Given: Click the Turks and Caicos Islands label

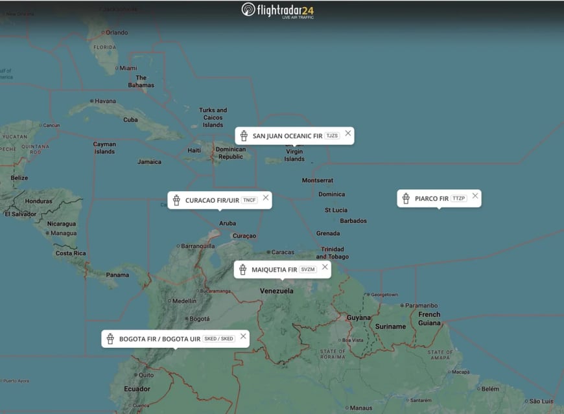Looking at the screenshot, I should click(x=213, y=117).
